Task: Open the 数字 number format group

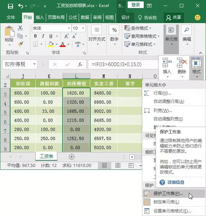Action: (114, 35)
